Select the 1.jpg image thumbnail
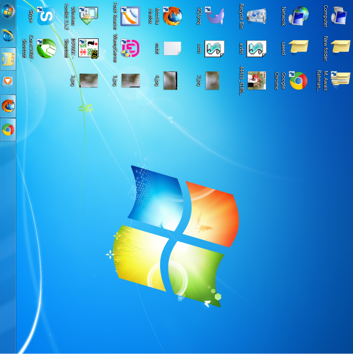This screenshot has width=353, height=354. pyautogui.click(x=130, y=81)
